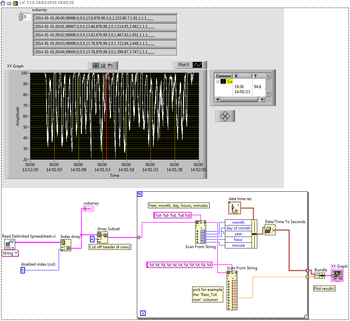Viewport: 350px width, 321px height.
Task: Click the %d-%d-%d, %d:%d format string constant
Action: click(173, 215)
